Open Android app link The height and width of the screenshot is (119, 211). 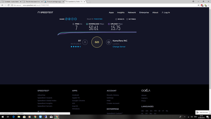click(x=75, y=95)
